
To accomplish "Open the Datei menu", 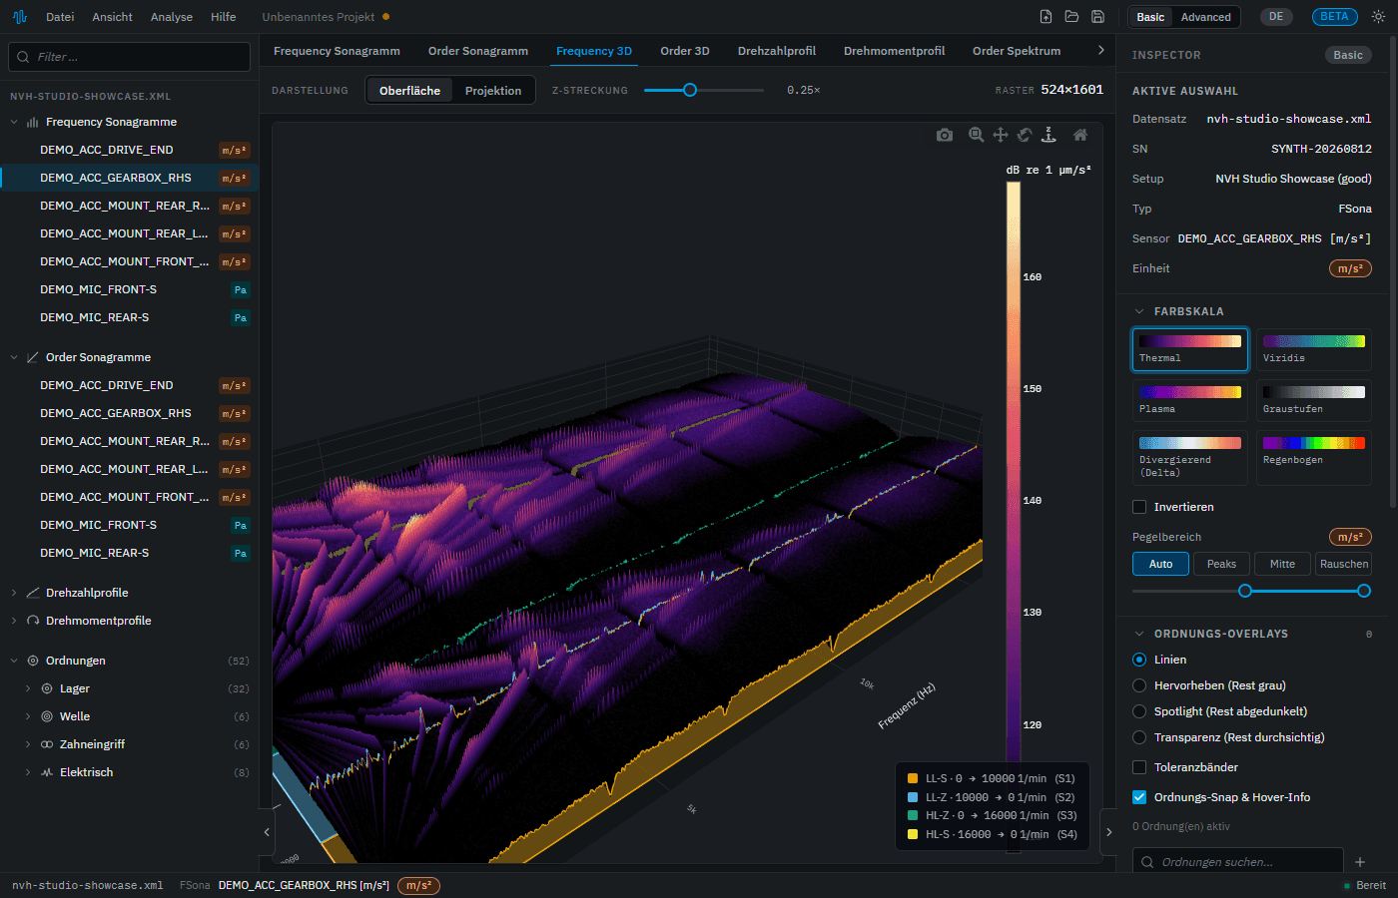I will coord(60,17).
